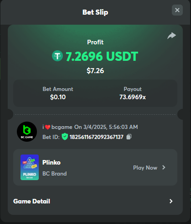191x224 pixels.
Task: Close the Bet Slip dialog
Action: click(x=177, y=10)
